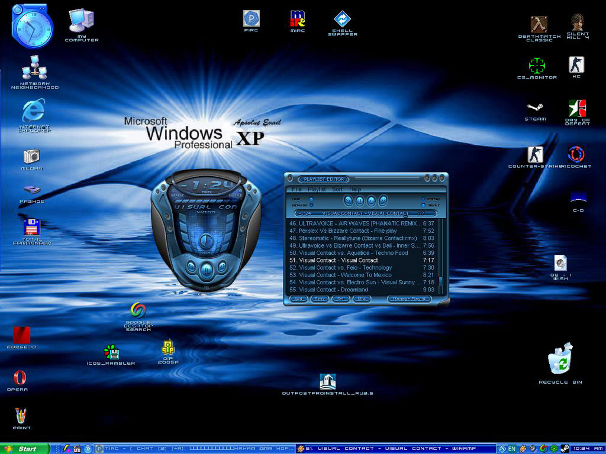606x454 pixels.
Task: Click the seek bar in Playlist Editor
Action: [366, 213]
